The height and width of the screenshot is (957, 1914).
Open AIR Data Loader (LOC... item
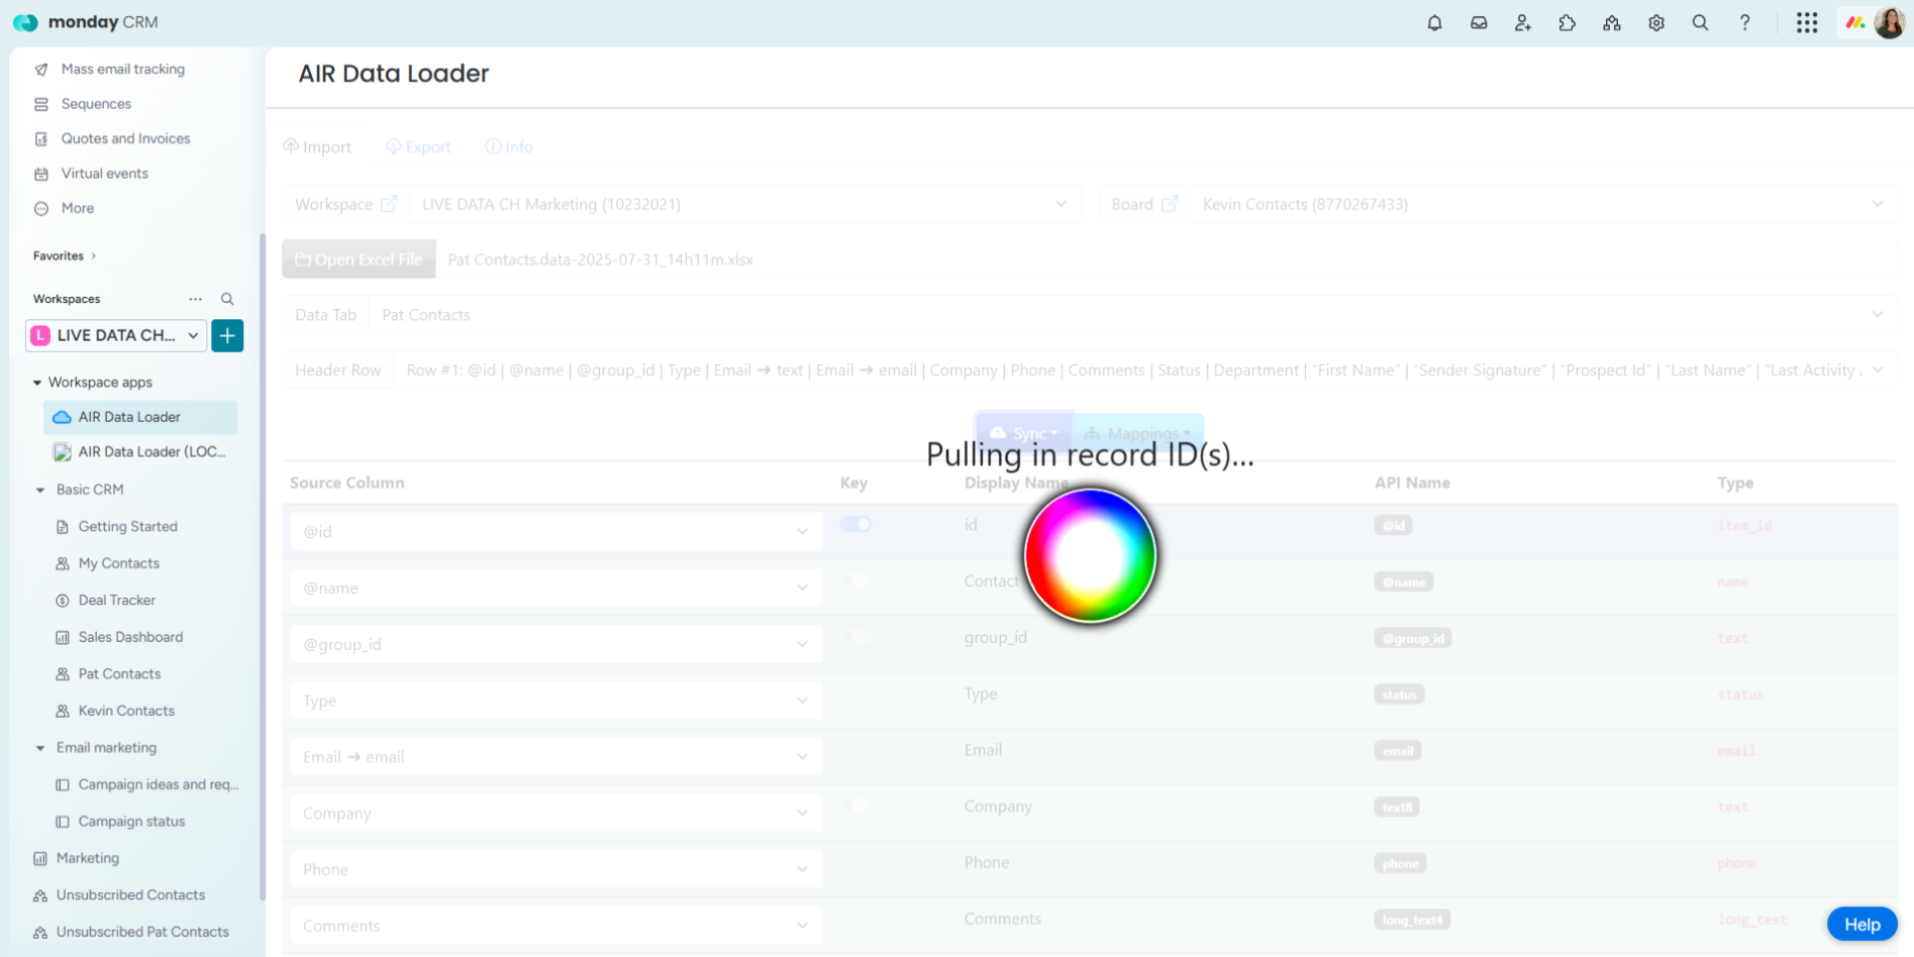140,452
